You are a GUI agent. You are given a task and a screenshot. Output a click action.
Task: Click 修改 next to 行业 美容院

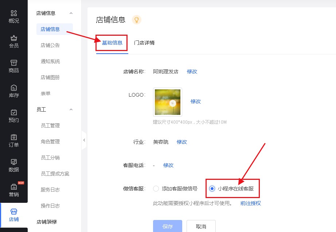182,142
